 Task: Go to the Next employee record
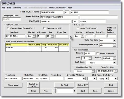click(x=83, y=91)
